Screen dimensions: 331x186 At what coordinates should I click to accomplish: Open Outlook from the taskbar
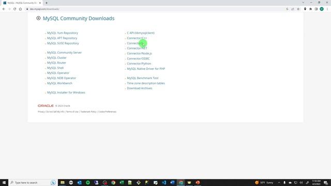(79, 182)
